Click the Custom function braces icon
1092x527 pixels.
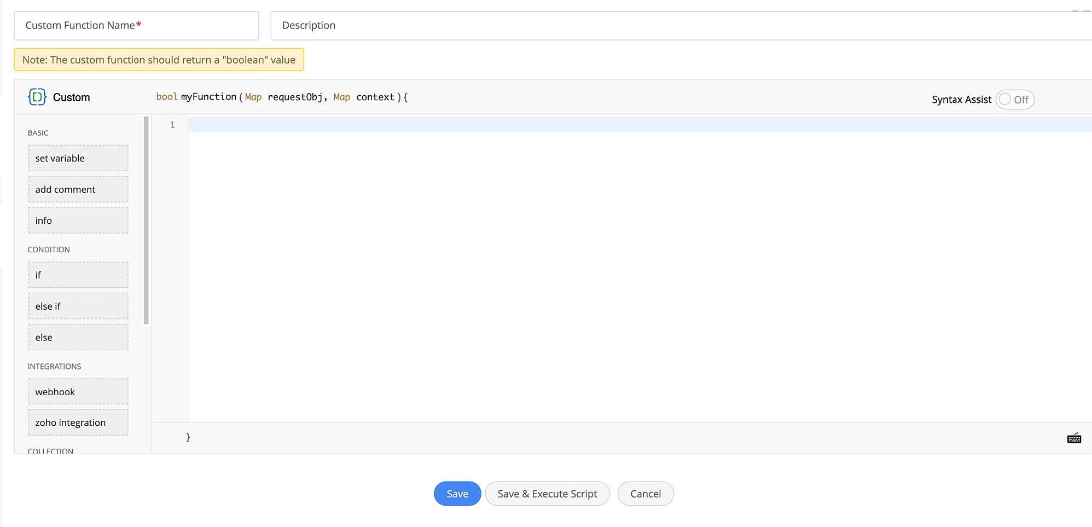click(37, 97)
